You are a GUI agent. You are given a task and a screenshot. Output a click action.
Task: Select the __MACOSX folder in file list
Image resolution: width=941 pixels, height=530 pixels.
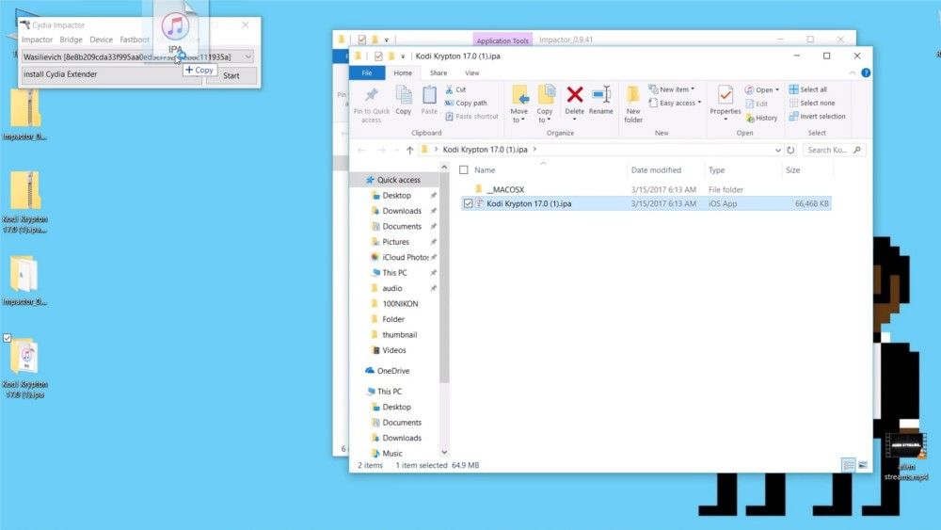coord(505,189)
